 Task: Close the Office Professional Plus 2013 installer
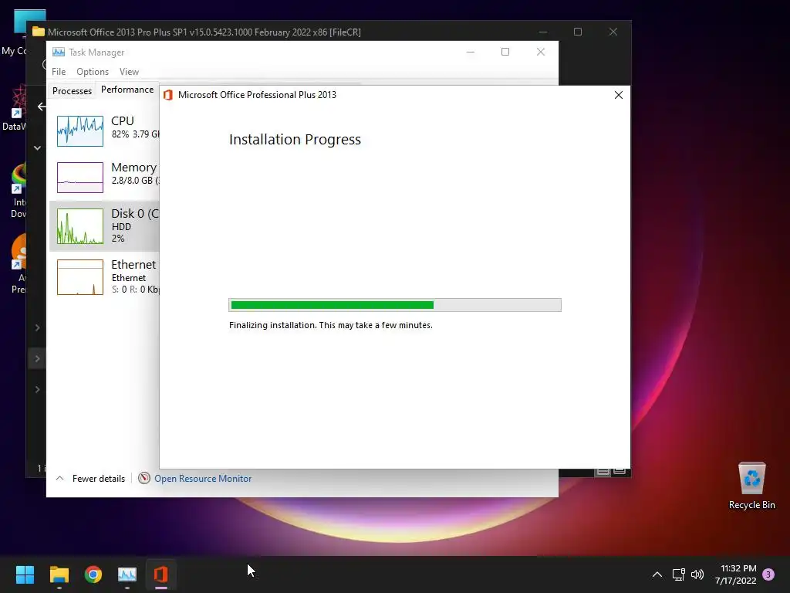(619, 95)
